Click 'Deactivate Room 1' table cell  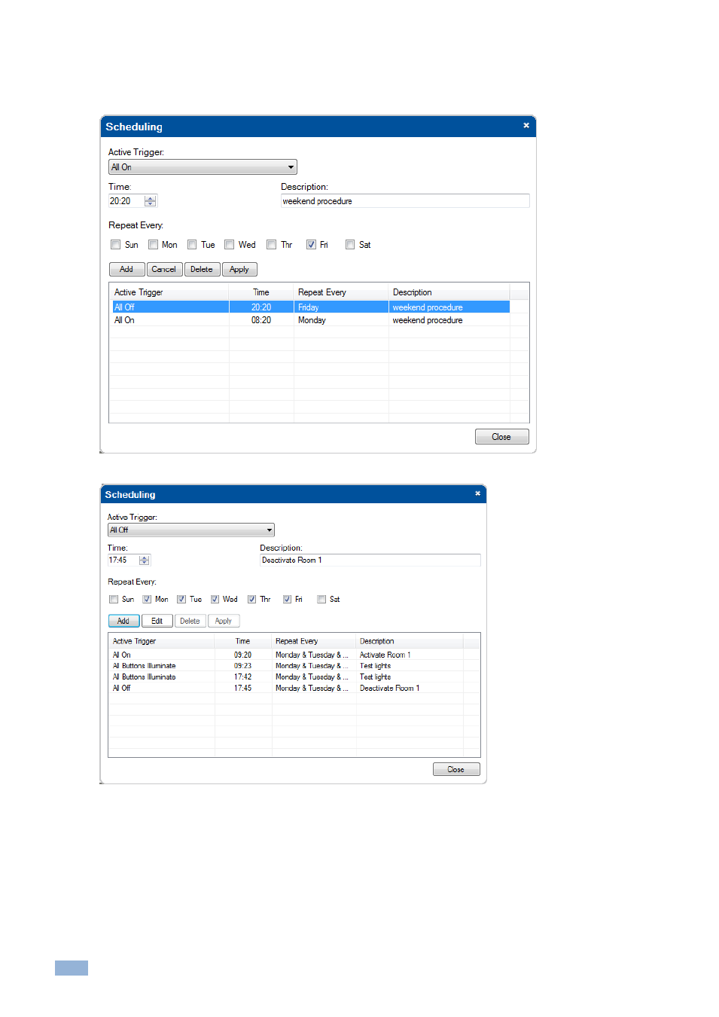[x=389, y=688]
